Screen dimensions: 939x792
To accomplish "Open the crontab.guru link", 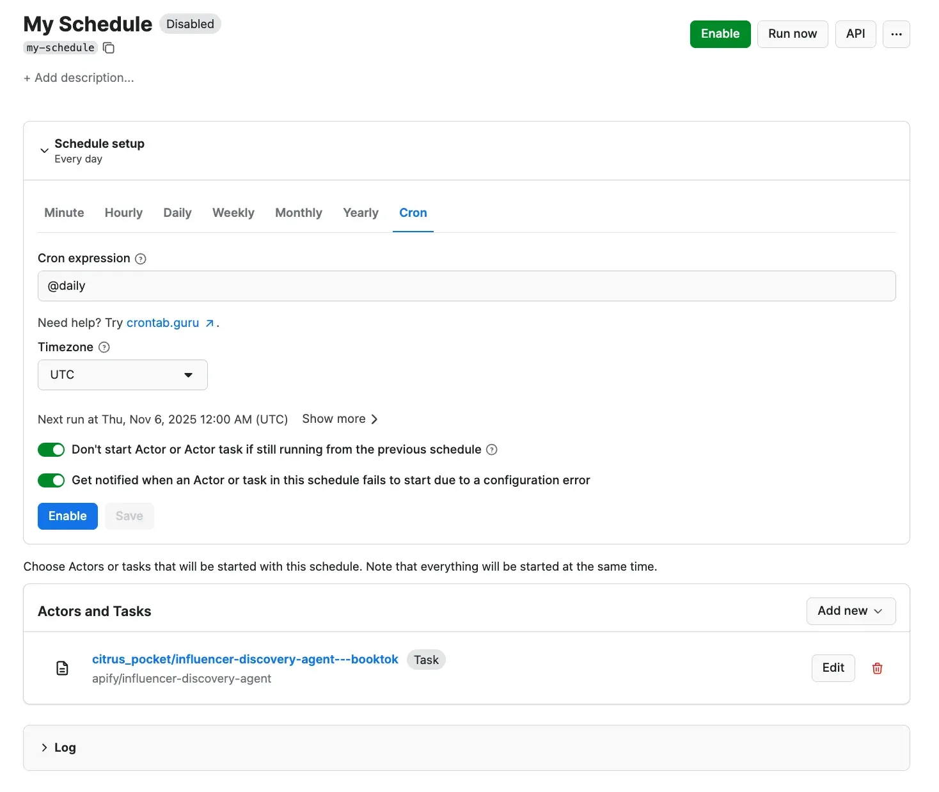I will coord(162,323).
